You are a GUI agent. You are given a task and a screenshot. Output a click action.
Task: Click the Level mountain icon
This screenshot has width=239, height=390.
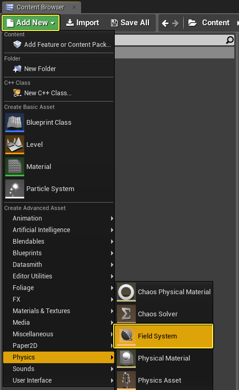click(15, 145)
